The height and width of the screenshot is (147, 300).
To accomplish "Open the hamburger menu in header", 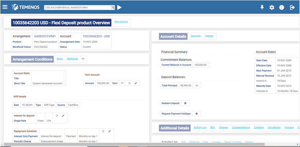I will coord(5,7).
